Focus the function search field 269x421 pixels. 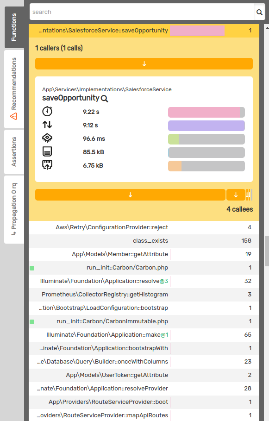[142, 12]
